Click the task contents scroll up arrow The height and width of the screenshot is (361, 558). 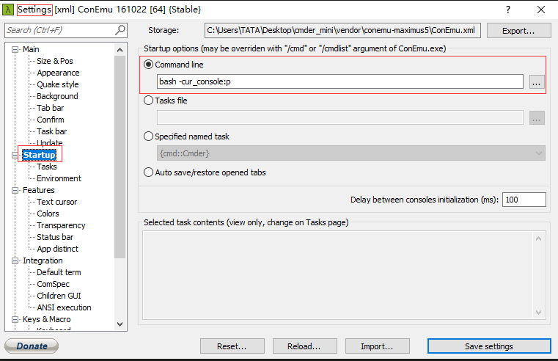(x=538, y=238)
